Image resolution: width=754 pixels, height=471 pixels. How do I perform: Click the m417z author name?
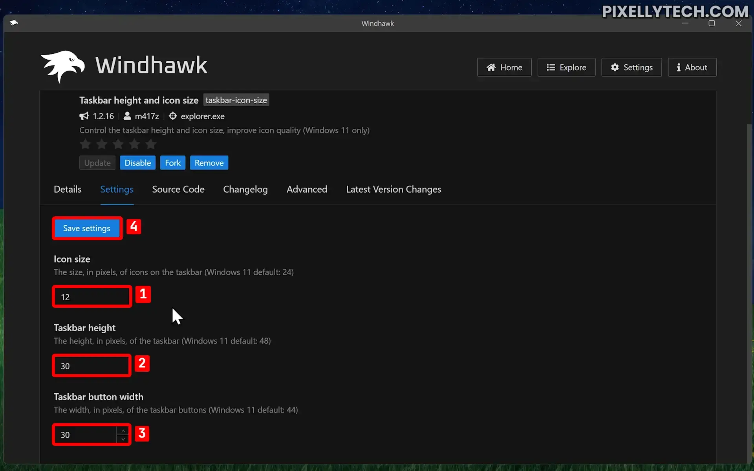pyautogui.click(x=147, y=116)
